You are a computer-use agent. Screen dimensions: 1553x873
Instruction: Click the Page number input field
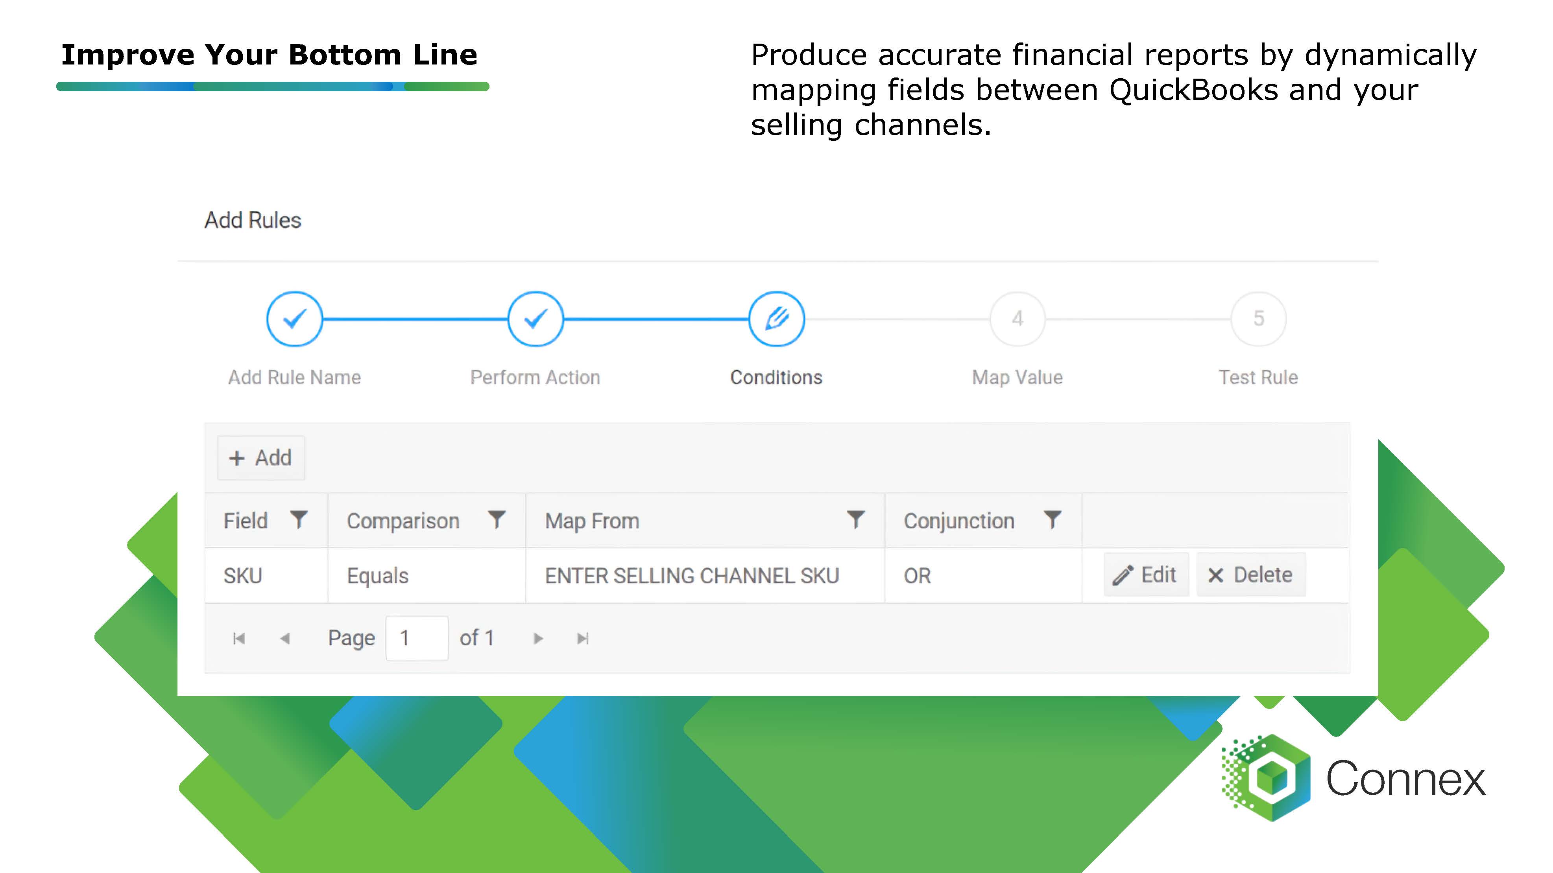[417, 638]
